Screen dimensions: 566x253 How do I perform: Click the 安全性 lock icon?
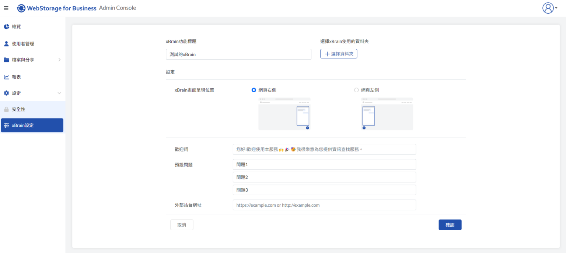6,109
